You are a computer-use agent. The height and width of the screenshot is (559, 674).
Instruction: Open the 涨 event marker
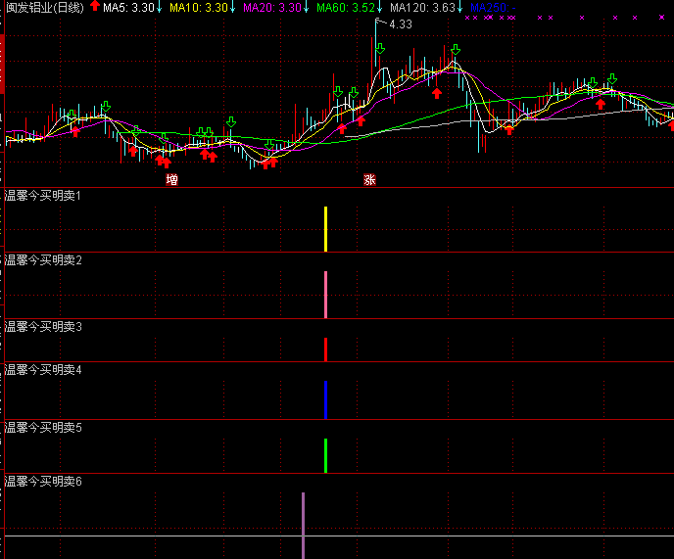(369, 179)
